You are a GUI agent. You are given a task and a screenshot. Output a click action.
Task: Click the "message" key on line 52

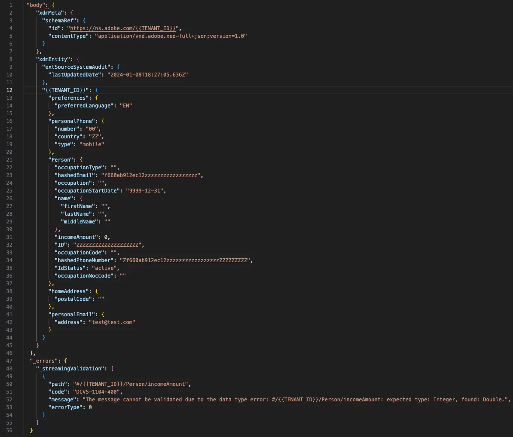coord(62,400)
